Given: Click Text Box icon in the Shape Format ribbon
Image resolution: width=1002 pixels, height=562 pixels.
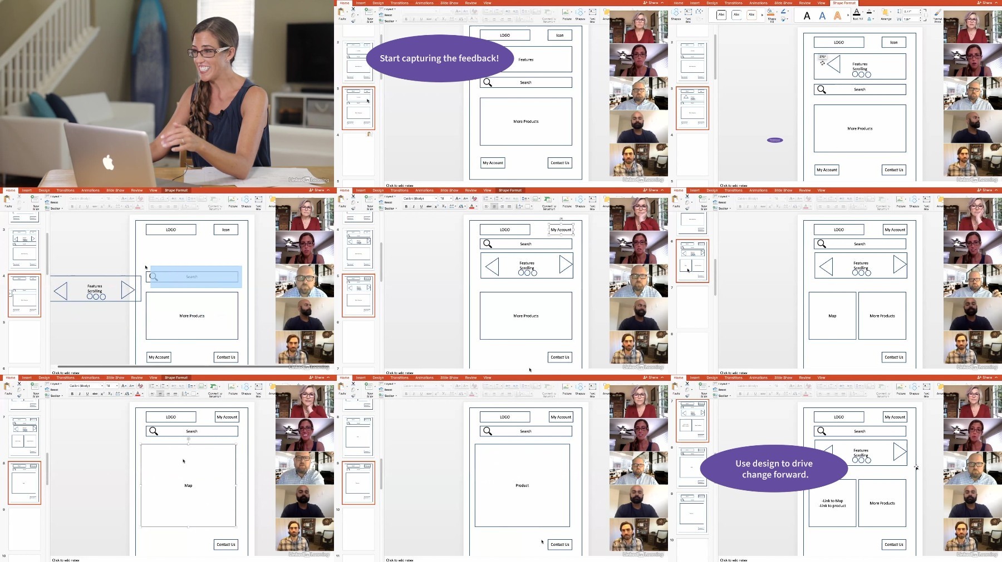Looking at the screenshot, I should point(688,14).
